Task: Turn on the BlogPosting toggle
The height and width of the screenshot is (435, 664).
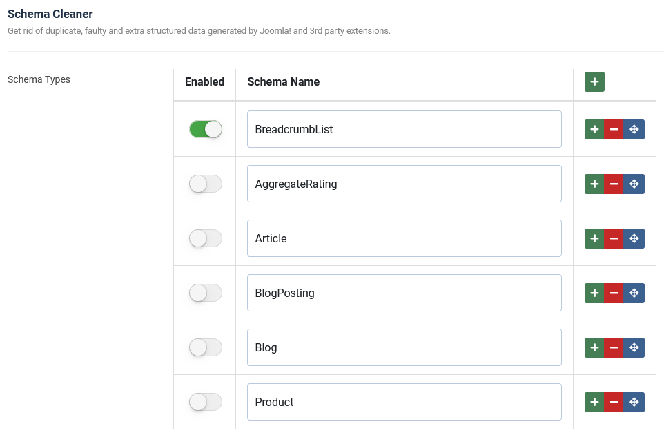Action: point(205,293)
